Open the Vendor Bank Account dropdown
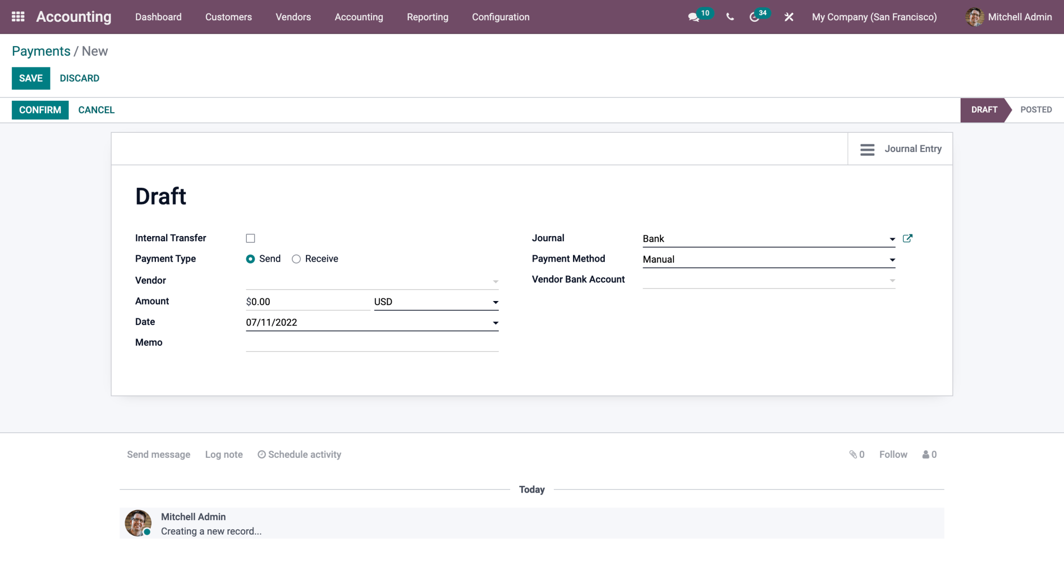1064x574 pixels. pos(893,280)
